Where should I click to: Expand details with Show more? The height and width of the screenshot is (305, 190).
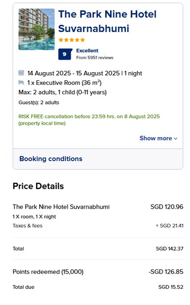coord(158,138)
